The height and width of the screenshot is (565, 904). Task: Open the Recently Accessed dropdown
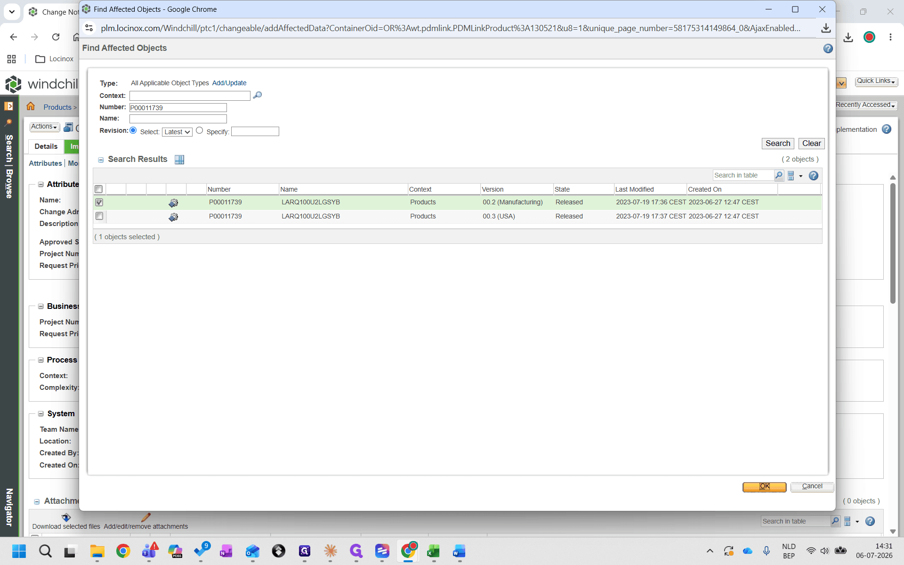pyautogui.click(x=865, y=105)
